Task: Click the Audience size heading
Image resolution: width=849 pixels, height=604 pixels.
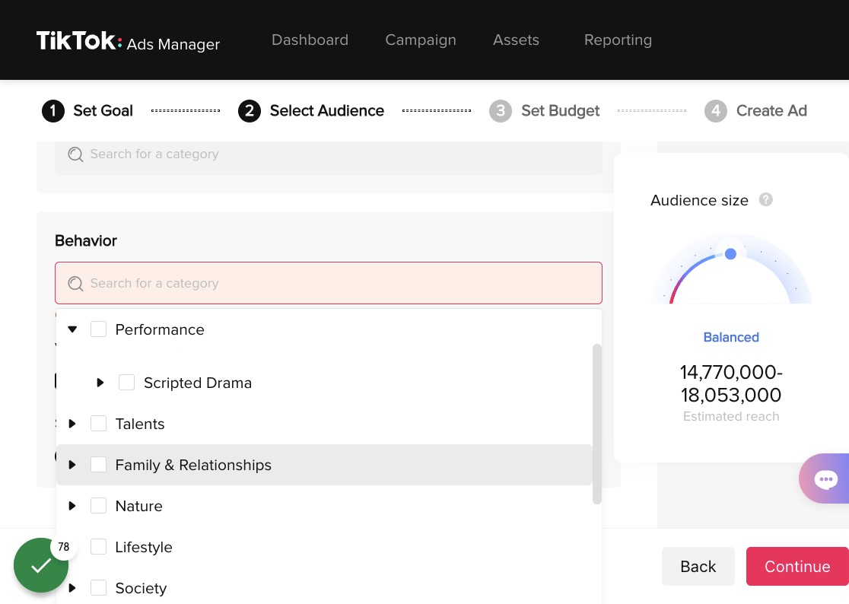Action: [699, 200]
